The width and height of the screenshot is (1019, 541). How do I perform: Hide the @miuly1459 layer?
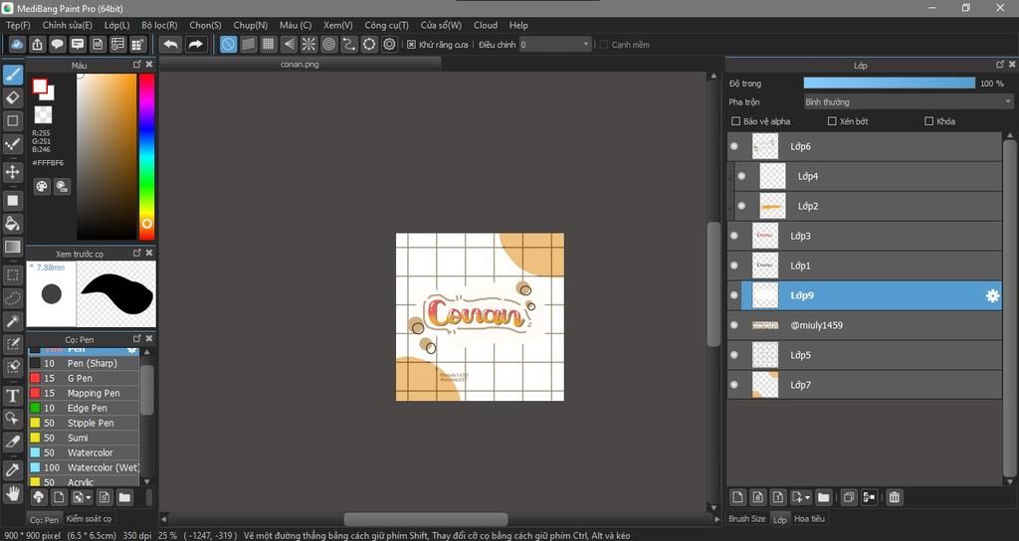(734, 325)
